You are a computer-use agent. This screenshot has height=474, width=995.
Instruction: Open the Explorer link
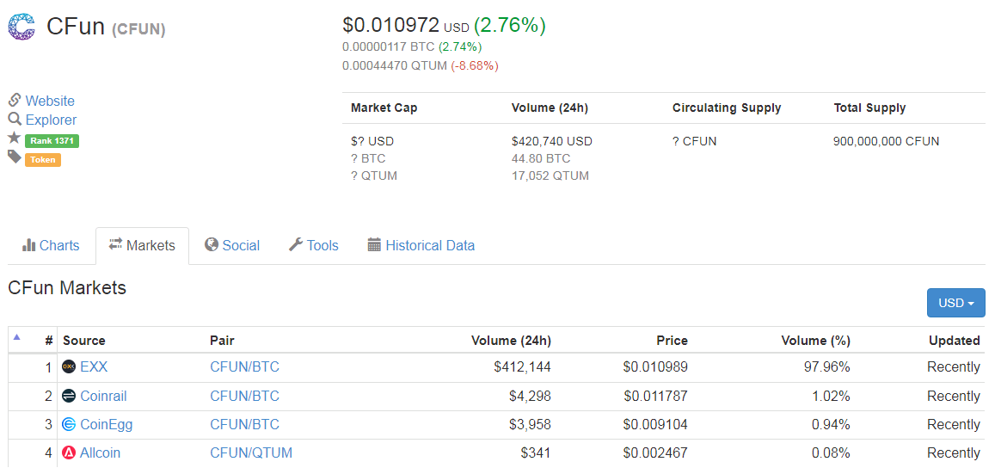(51, 120)
